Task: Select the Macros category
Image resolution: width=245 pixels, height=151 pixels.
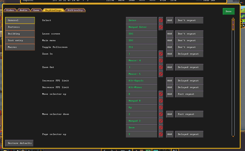Action: 20,47
